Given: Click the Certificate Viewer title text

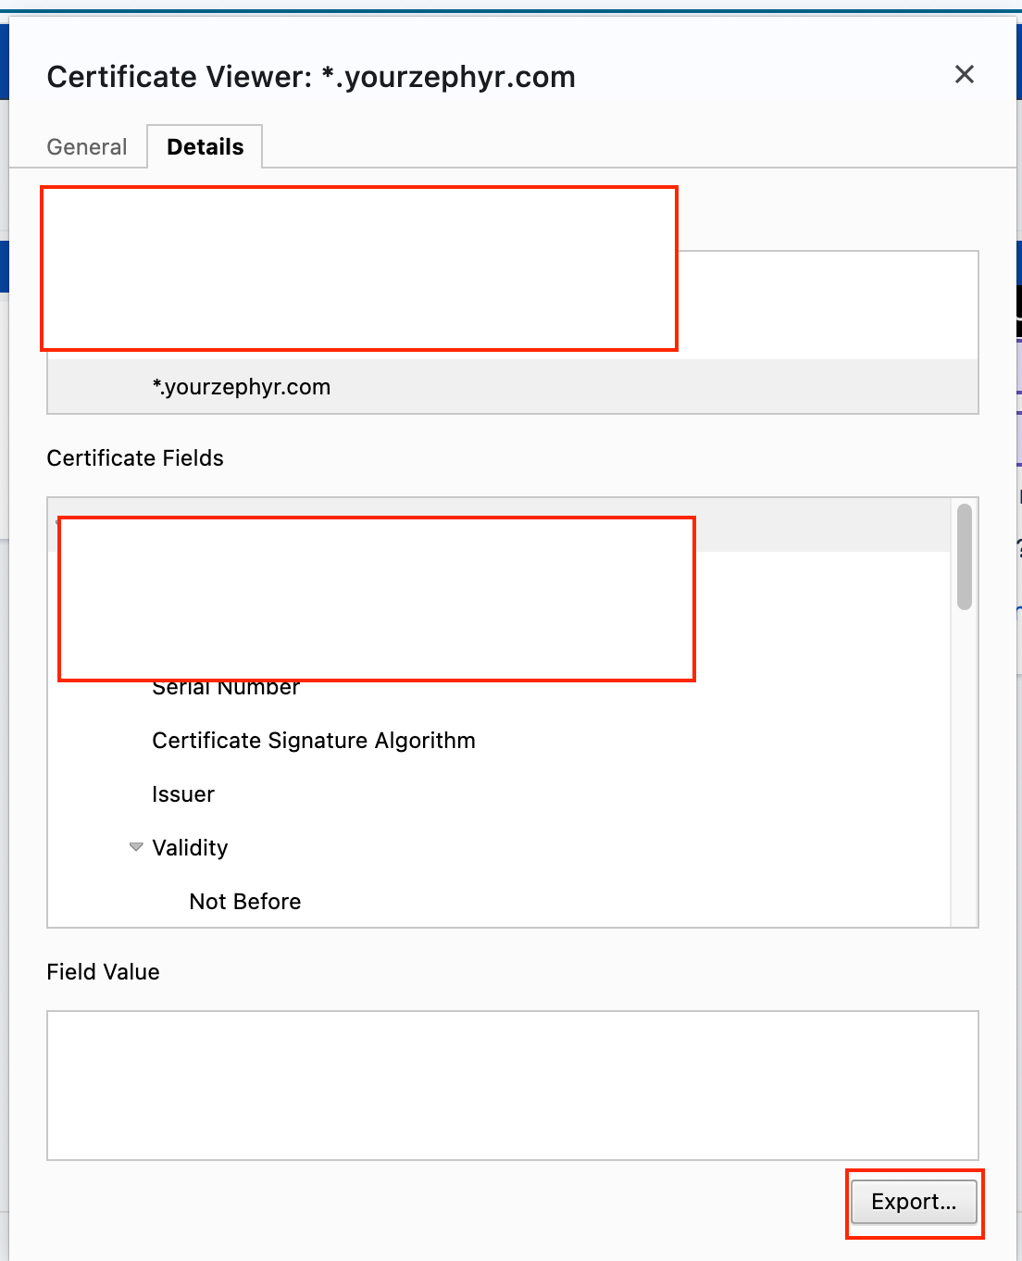Looking at the screenshot, I should tap(311, 77).
